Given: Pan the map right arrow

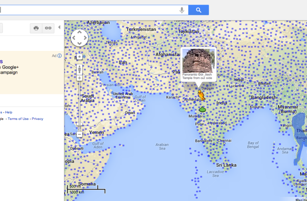Looking at the screenshot, I should (85, 38).
